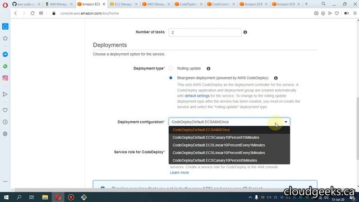Open Windows taskbar search
Image resolution: width=359 pixels, height=202 pixels.
click(x=19, y=197)
